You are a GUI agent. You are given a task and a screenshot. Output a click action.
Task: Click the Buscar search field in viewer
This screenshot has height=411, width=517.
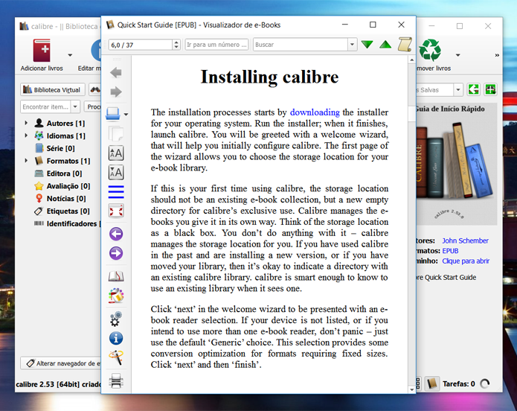click(x=301, y=45)
